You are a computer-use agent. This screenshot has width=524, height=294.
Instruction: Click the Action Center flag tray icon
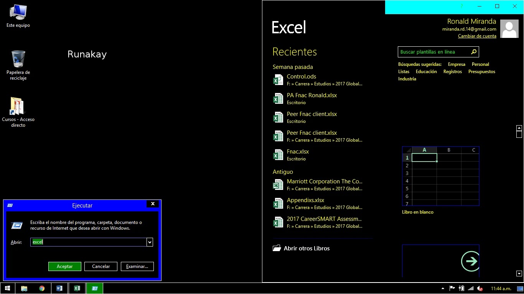point(452,288)
